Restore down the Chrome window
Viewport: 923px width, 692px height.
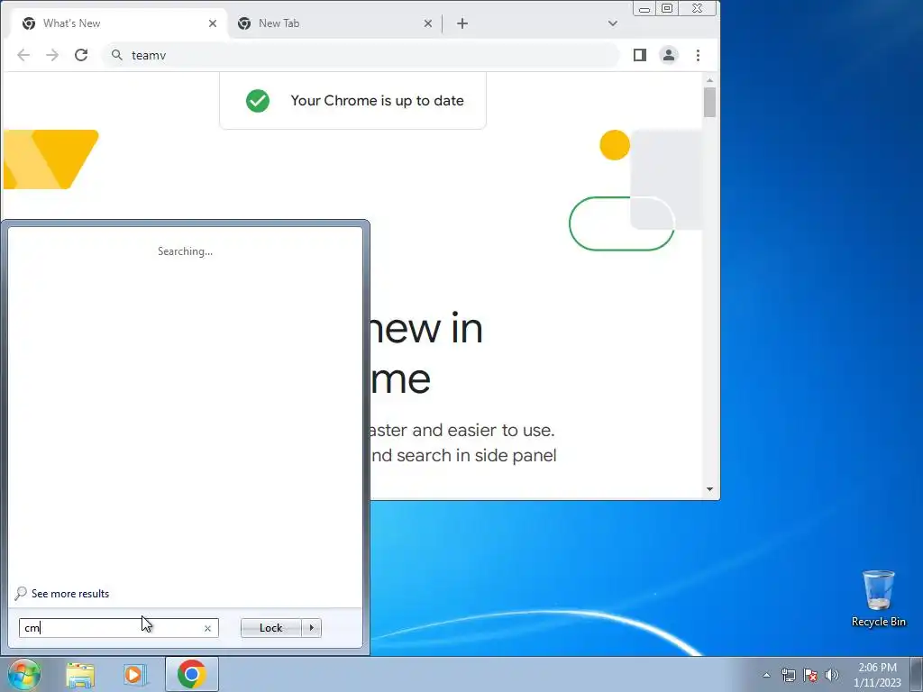[667, 8]
